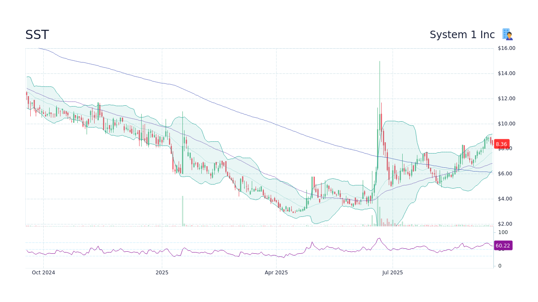
Task: Click the SST ticker symbol heading
Action: 37,35
